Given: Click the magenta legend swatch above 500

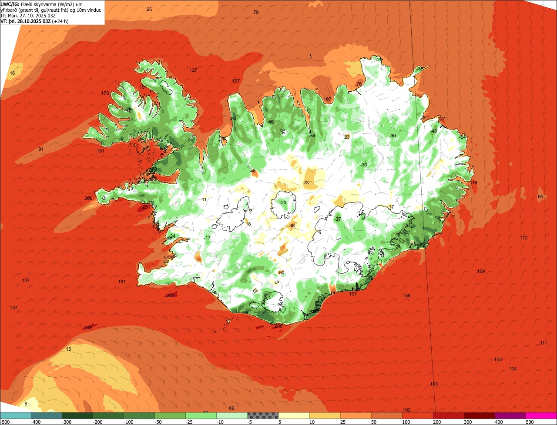Looking at the screenshot, I should click(541, 415).
